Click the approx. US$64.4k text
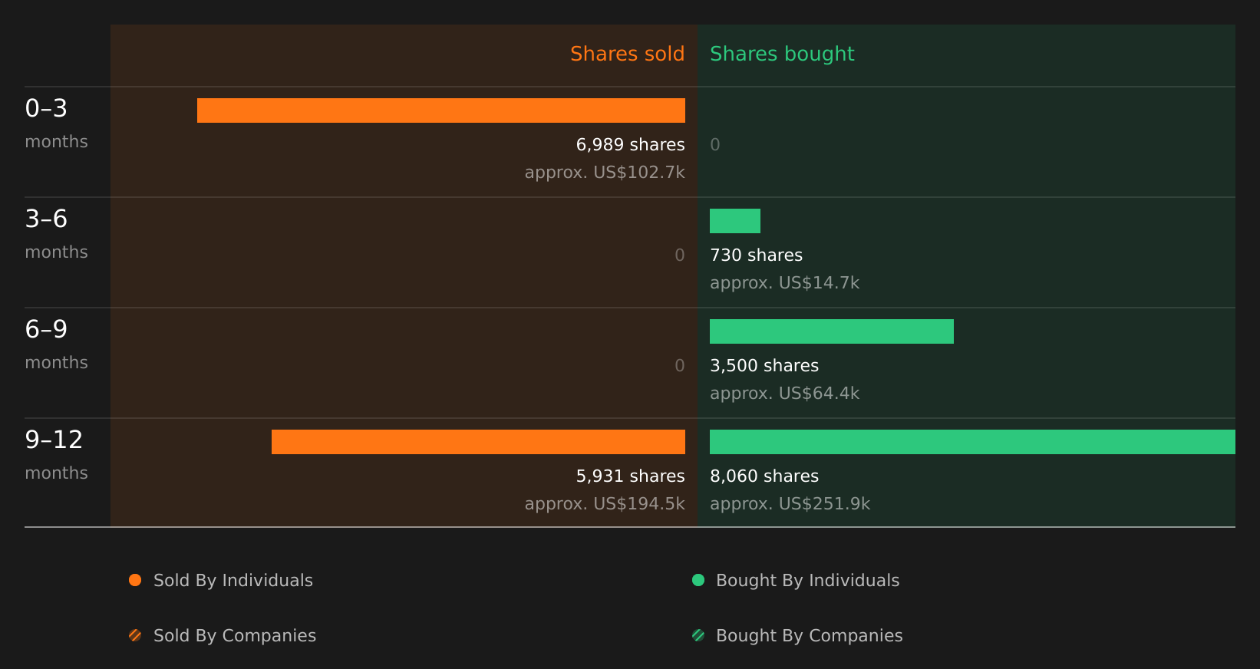 point(784,393)
